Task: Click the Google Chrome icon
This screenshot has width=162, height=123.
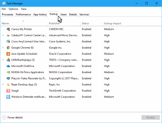Action: pyautogui.click(x=8, y=48)
